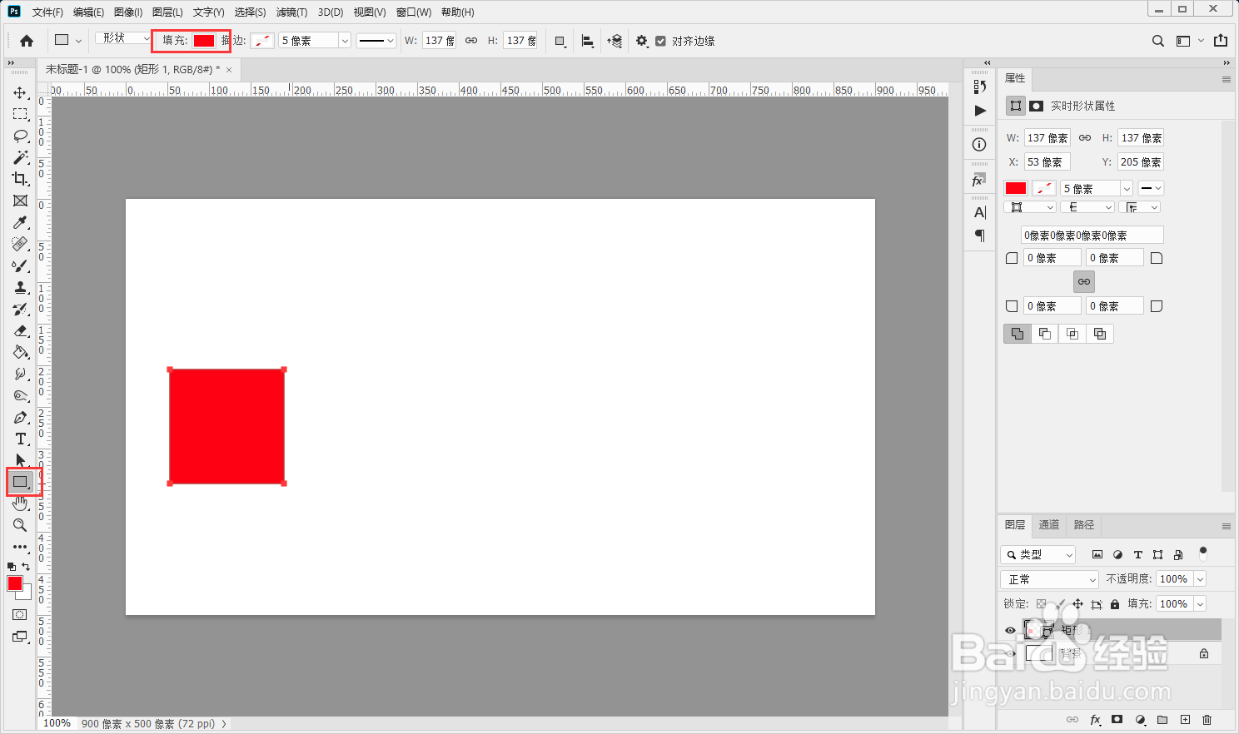
Task: Select the Hand tool
Action: (20, 503)
